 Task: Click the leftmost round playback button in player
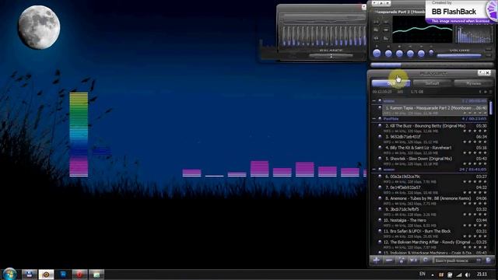click(377, 54)
